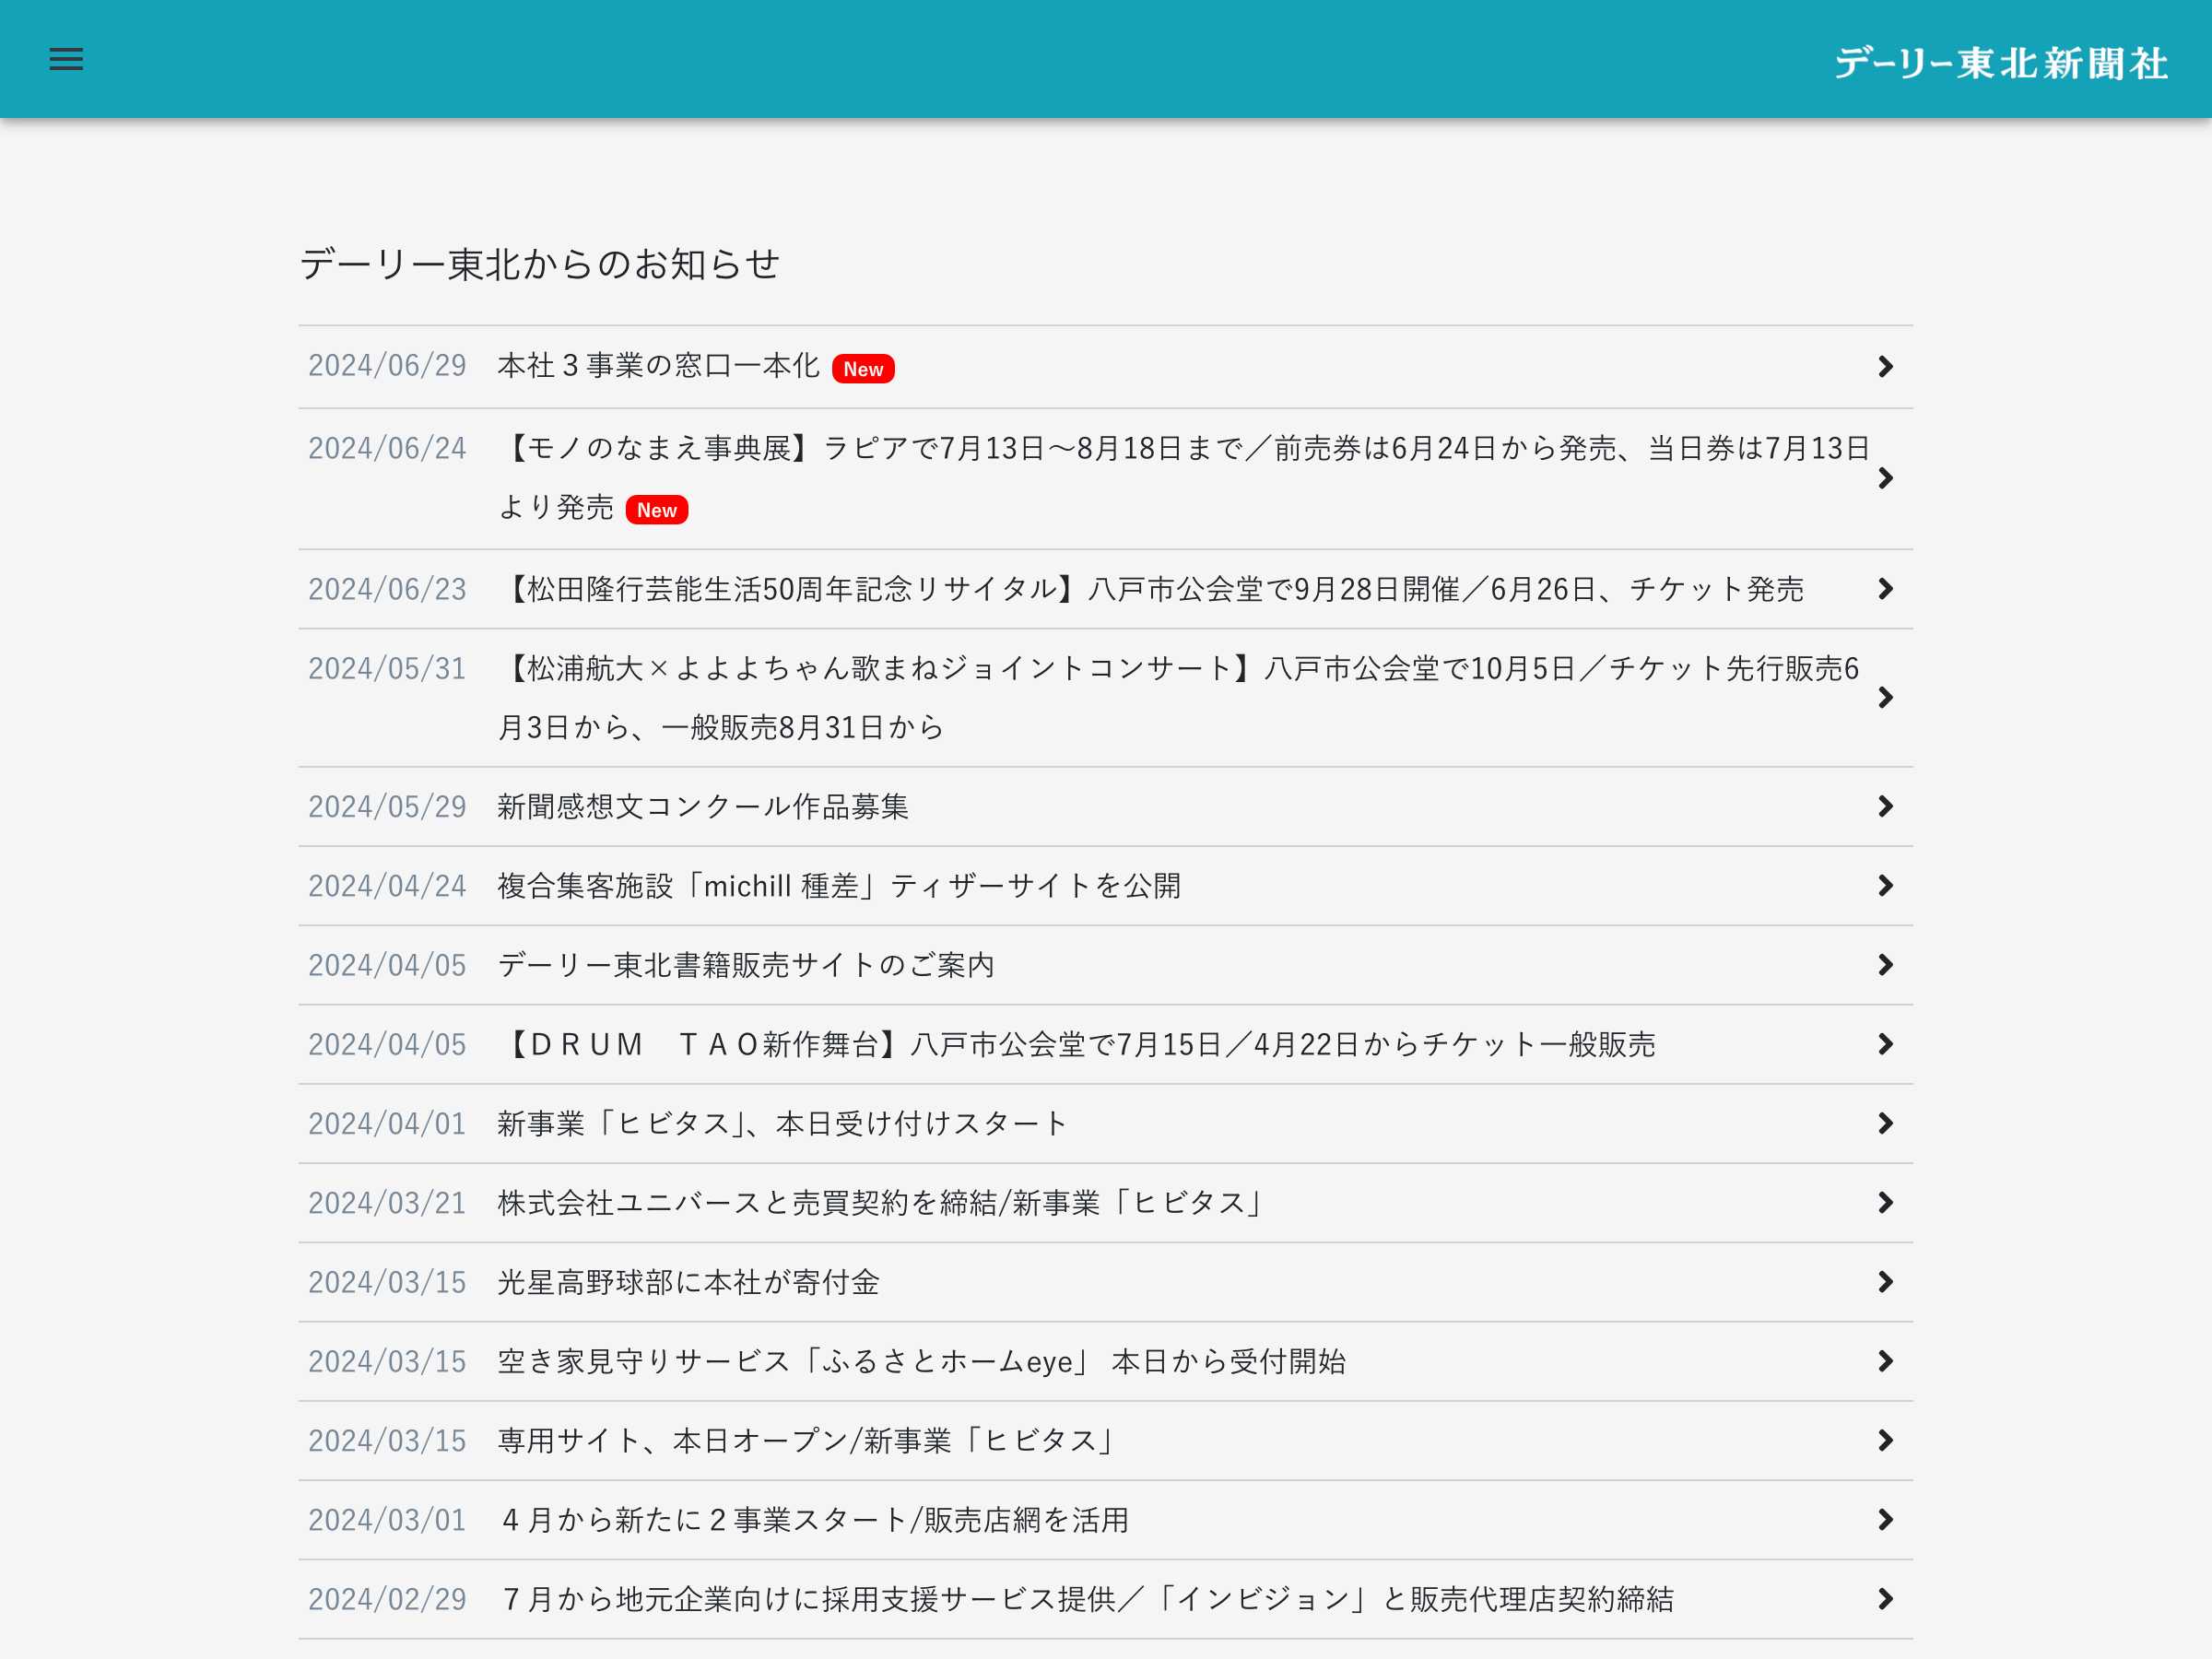Click chevron for ふるさとホームeye row

[x=1885, y=1361]
